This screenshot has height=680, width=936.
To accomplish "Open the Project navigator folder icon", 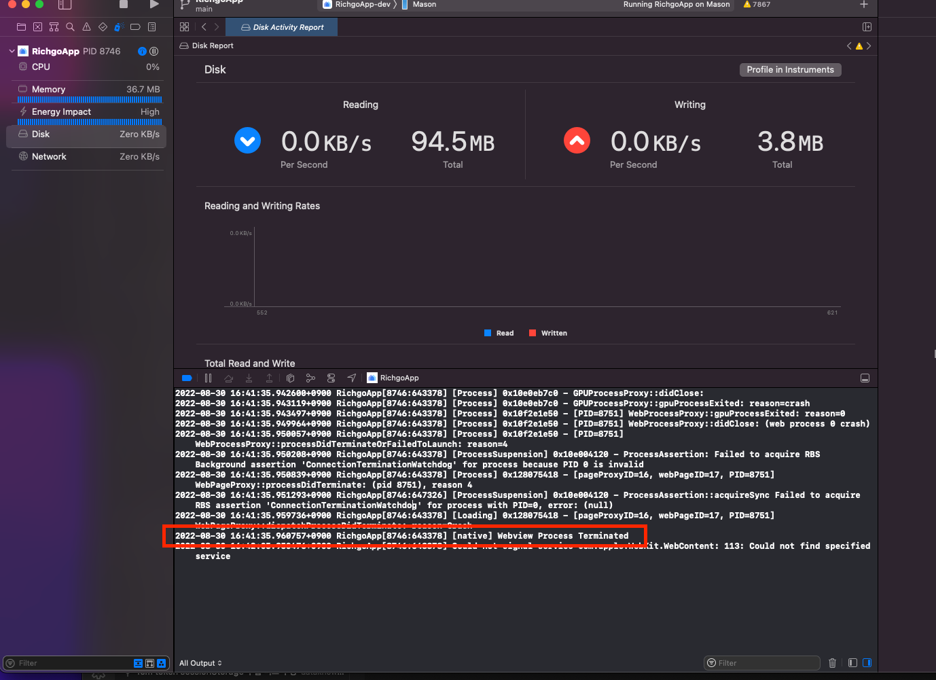I will [x=21, y=27].
